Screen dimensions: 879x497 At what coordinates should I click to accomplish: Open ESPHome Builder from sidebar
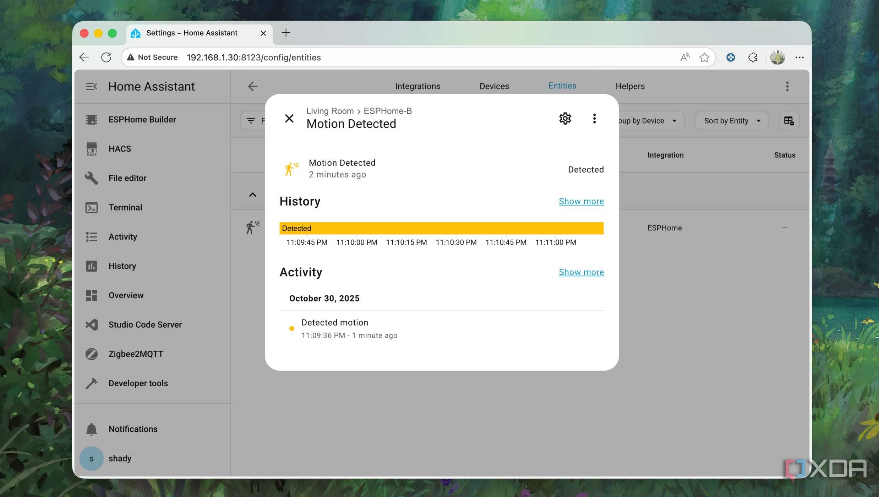point(142,119)
